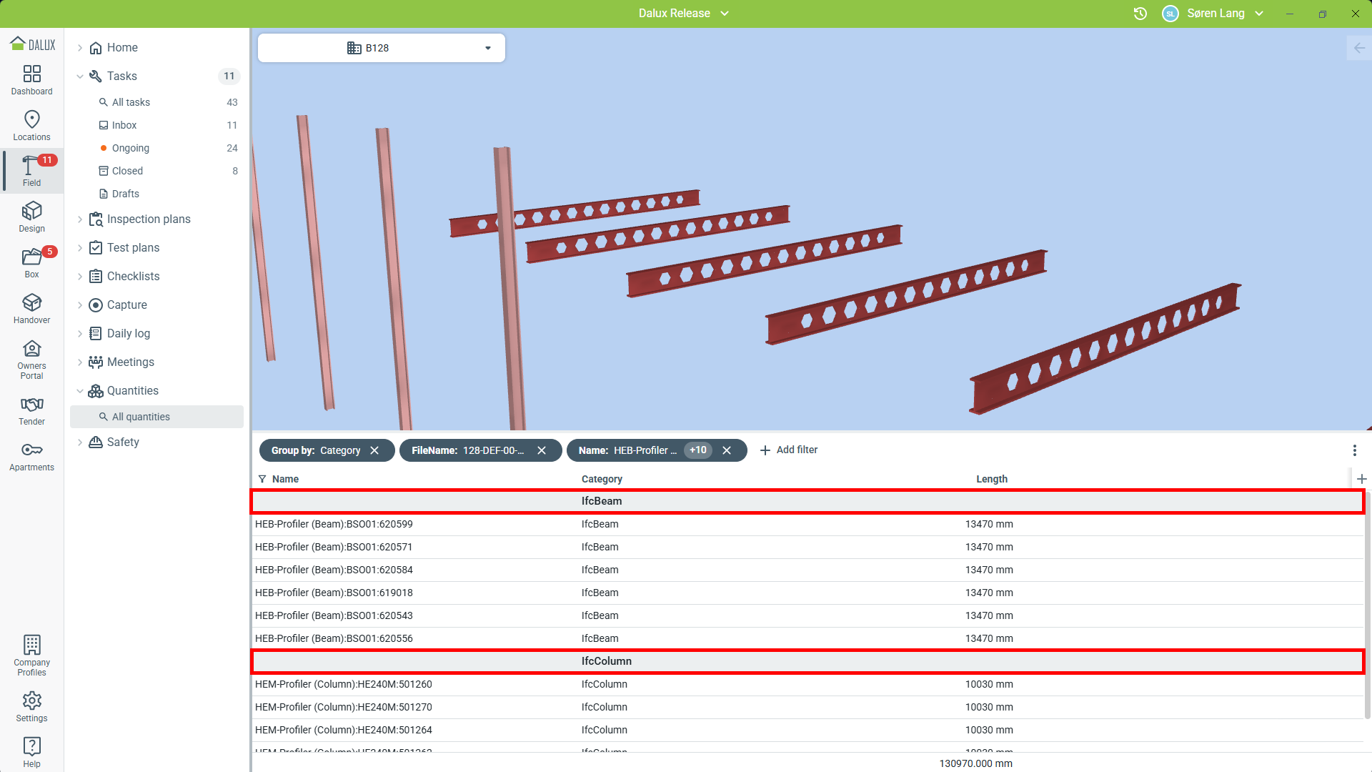Image resolution: width=1372 pixels, height=772 pixels.
Task: Open the Help icon
Action: point(31,752)
